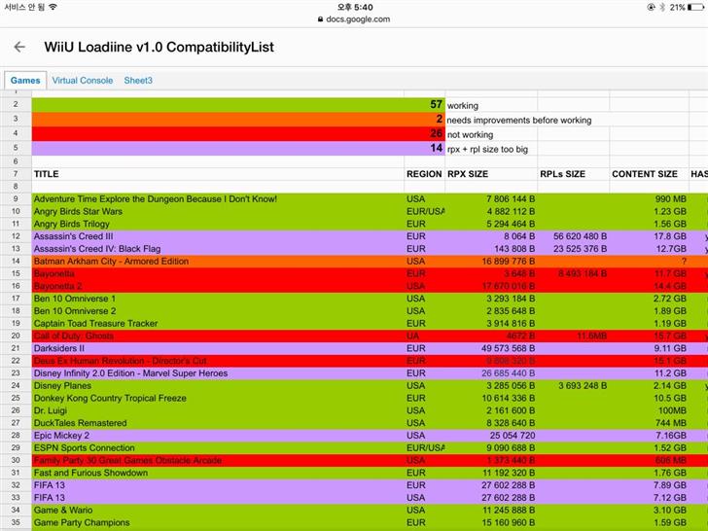This screenshot has width=708, height=531.
Task: Select RPX size cell 7 806 144 B
Action: click(491, 199)
